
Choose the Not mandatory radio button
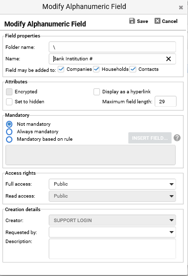9,124
